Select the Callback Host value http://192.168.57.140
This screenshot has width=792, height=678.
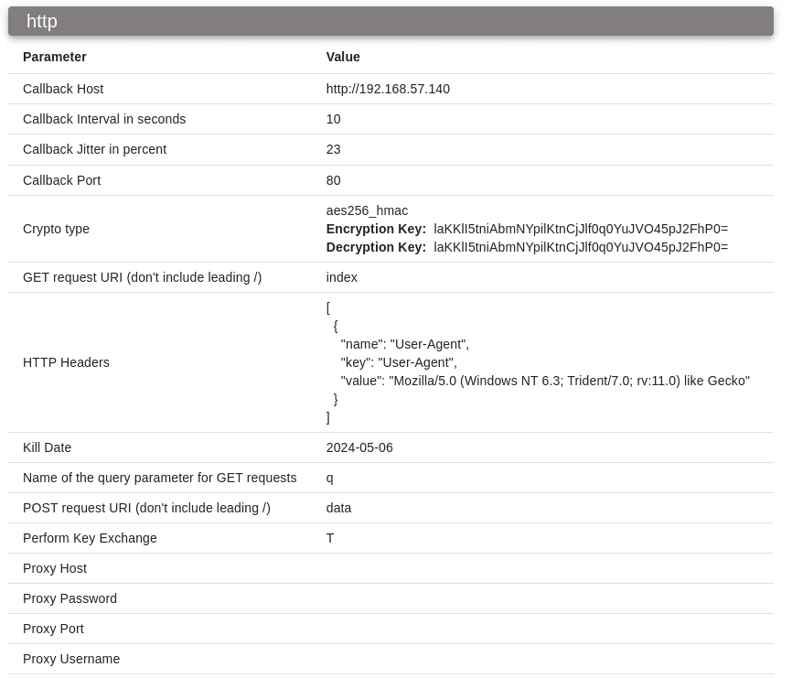click(388, 89)
